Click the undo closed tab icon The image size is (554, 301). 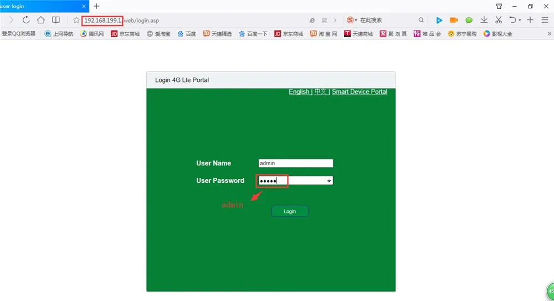(512, 20)
